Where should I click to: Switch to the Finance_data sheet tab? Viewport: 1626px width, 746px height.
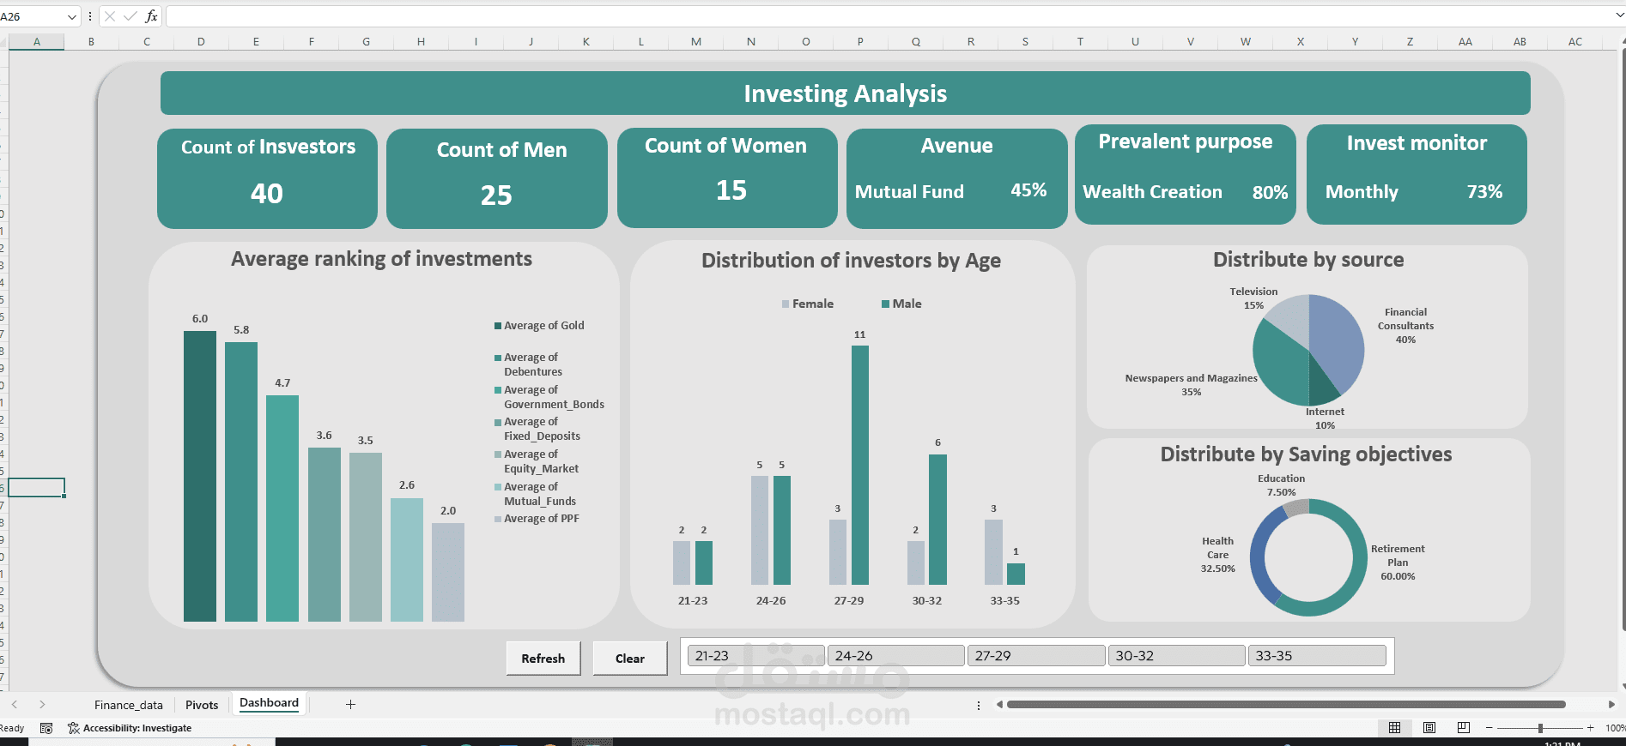tap(129, 705)
